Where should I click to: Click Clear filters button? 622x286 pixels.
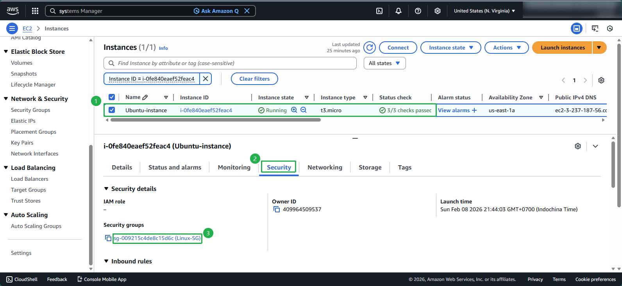(254, 79)
